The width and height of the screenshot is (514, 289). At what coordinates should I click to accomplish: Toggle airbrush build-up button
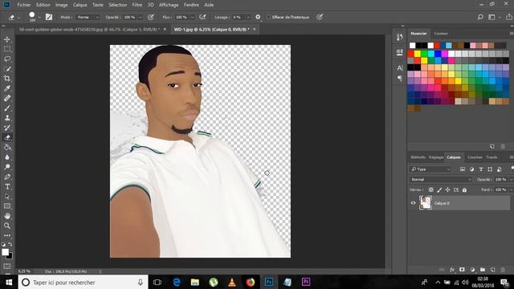[x=202, y=17]
